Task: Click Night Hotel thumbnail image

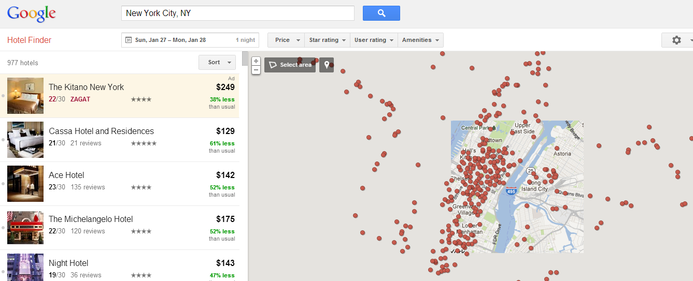Action: coord(25,267)
